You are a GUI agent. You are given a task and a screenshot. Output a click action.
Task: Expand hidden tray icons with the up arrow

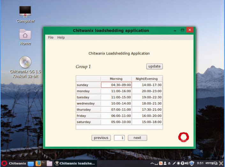pos(152,163)
